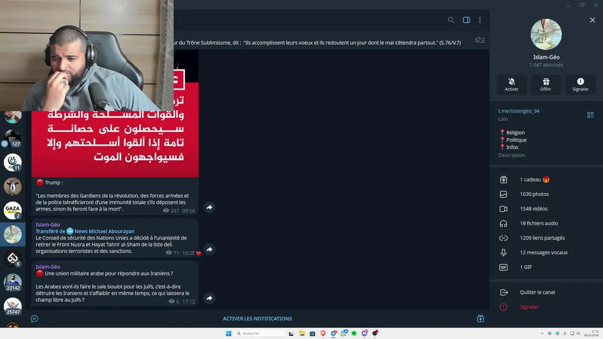Open Spotify from the taskbar
Viewport: 603px width, 339px height.
354,333
